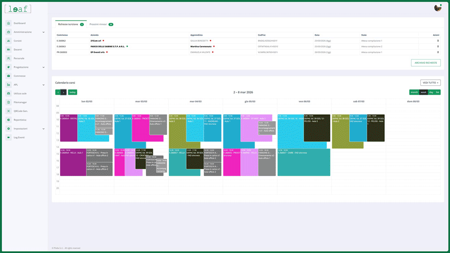The width and height of the screenshot is (450, 253).
Task: Expand the APL submenu chevron
Action: (43, 85)
